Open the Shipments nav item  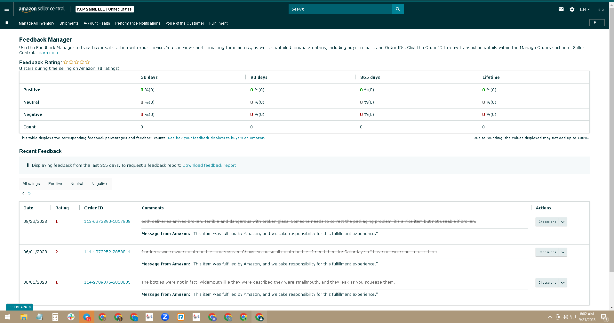tap(69, 23)
